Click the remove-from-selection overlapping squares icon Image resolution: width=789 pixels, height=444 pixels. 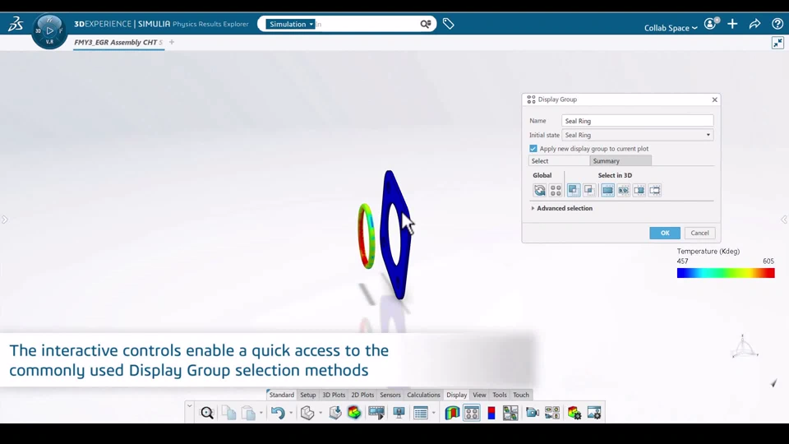click(x=589, y=190)
